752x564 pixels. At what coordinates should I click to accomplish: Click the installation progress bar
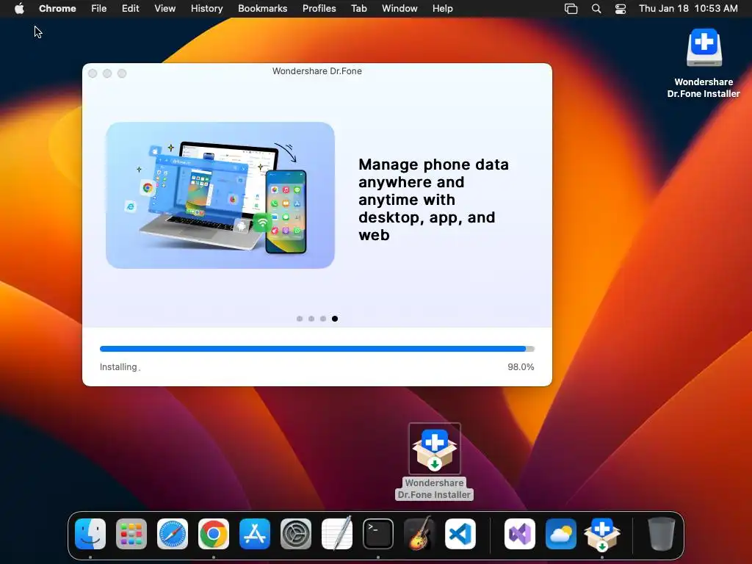[x=317, y=349]
